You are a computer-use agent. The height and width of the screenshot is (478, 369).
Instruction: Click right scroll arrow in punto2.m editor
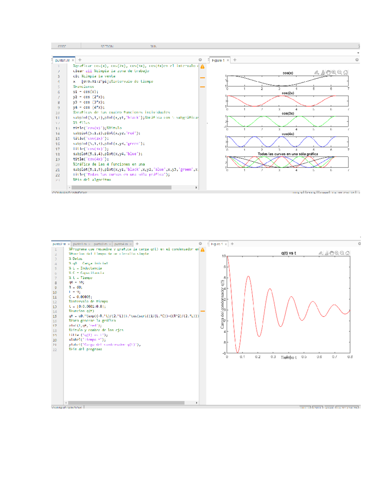coord(196,403)
